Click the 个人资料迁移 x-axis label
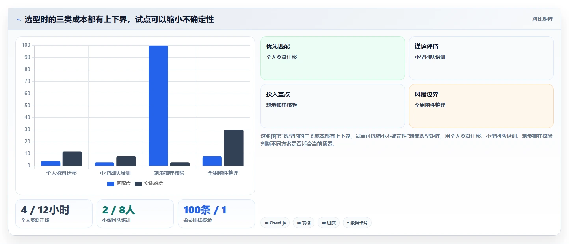569x244 pixels. (61, 173)
